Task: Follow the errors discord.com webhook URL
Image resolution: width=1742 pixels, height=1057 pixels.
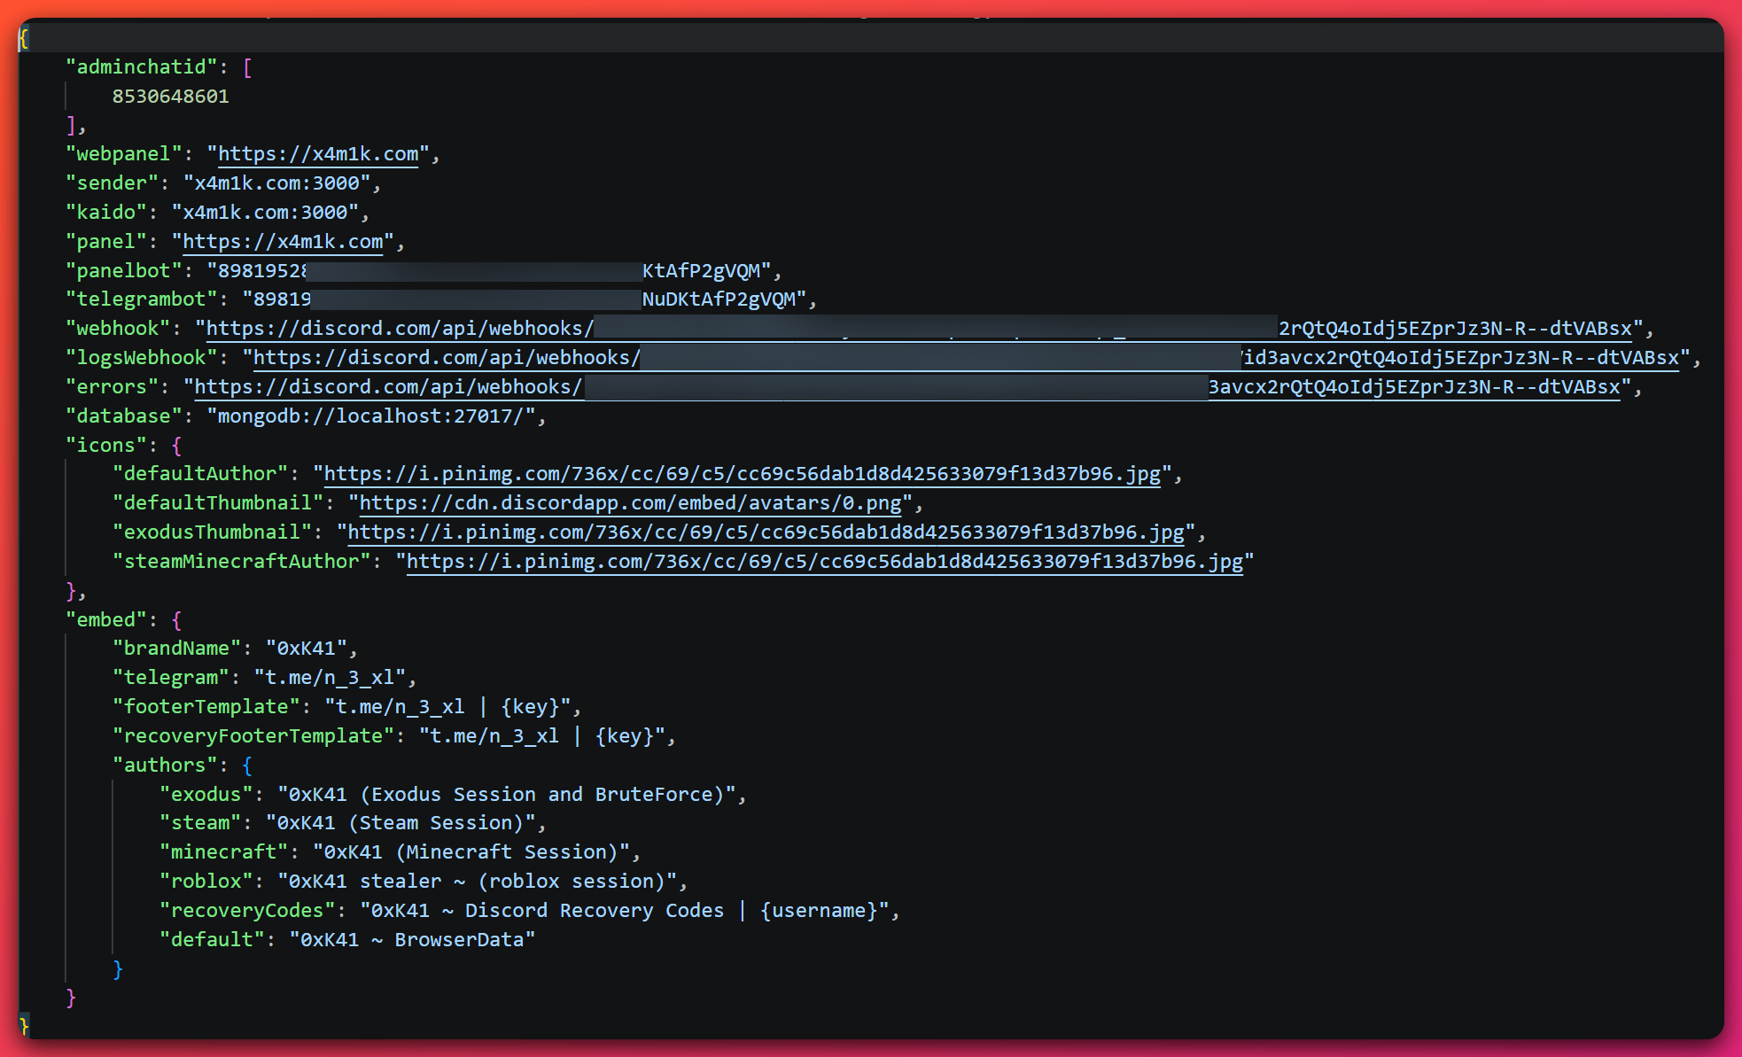Action: [x=907, y=387]
